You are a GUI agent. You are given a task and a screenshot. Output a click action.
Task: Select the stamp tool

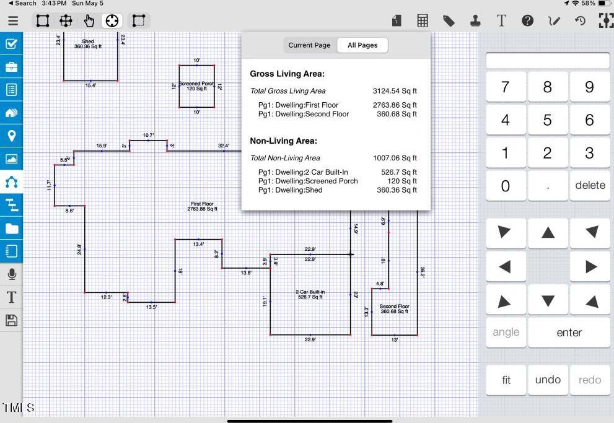475,20
